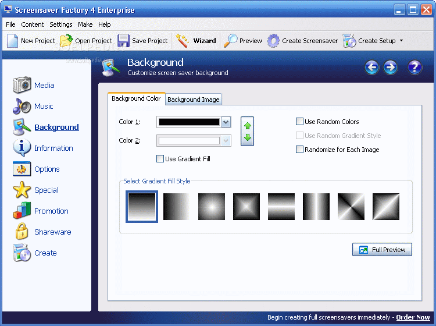Open the Content menu
This screenshot has width=436, height=326.
pos(32,24)
